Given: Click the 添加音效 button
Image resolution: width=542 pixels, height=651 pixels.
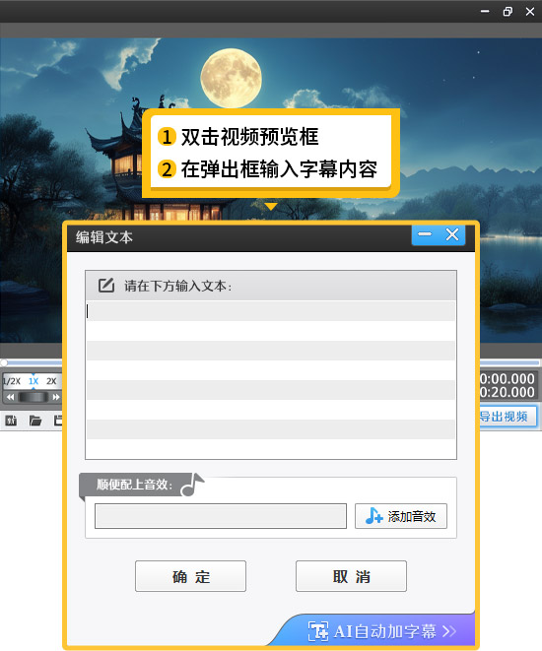Looking at the screenshot, I should point(401,516).
